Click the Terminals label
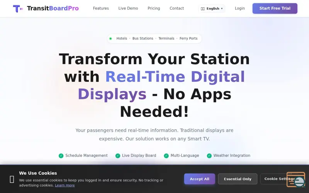 [x=166, y=38]
